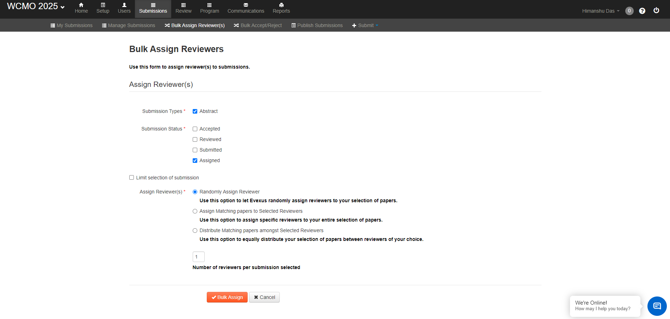670x319 pixels.
Task: Uncheck the Assigned status box
Action: [x=195, y=160]
